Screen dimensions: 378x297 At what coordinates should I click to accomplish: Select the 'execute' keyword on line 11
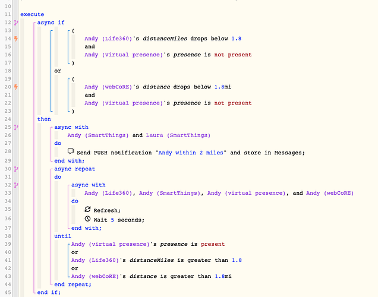pos(32,14)
